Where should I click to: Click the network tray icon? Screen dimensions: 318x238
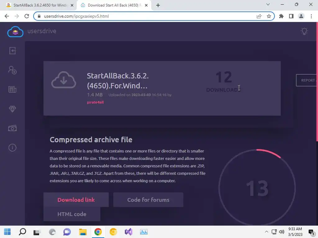[274, 232]
